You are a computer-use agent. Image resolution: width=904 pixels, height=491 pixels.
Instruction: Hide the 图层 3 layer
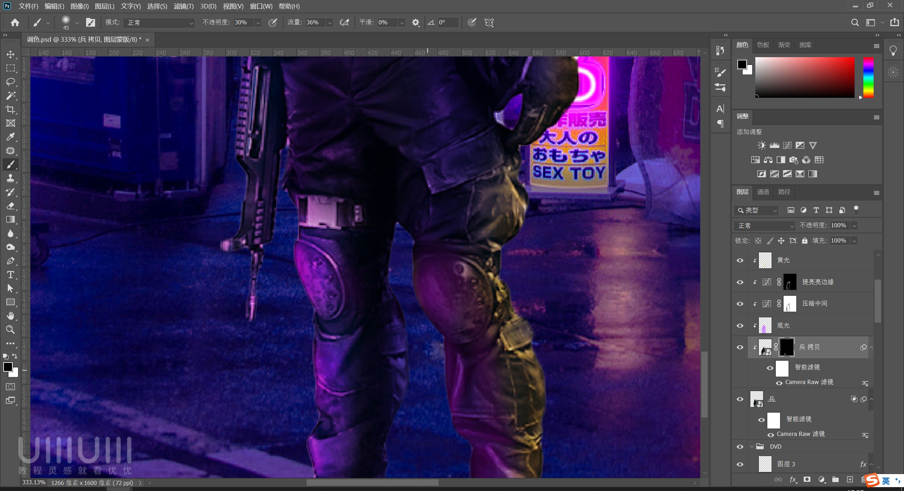coord(740,465)
